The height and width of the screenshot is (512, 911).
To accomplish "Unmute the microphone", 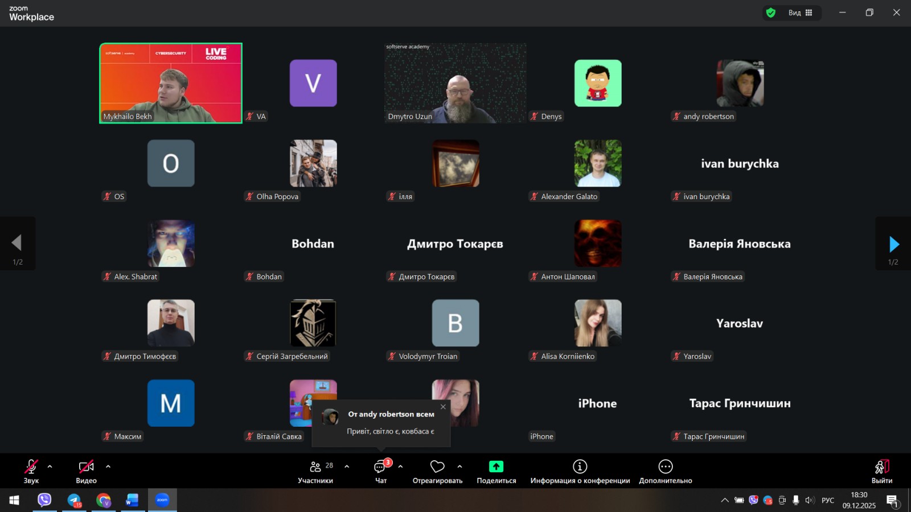I will click(31, 467).
